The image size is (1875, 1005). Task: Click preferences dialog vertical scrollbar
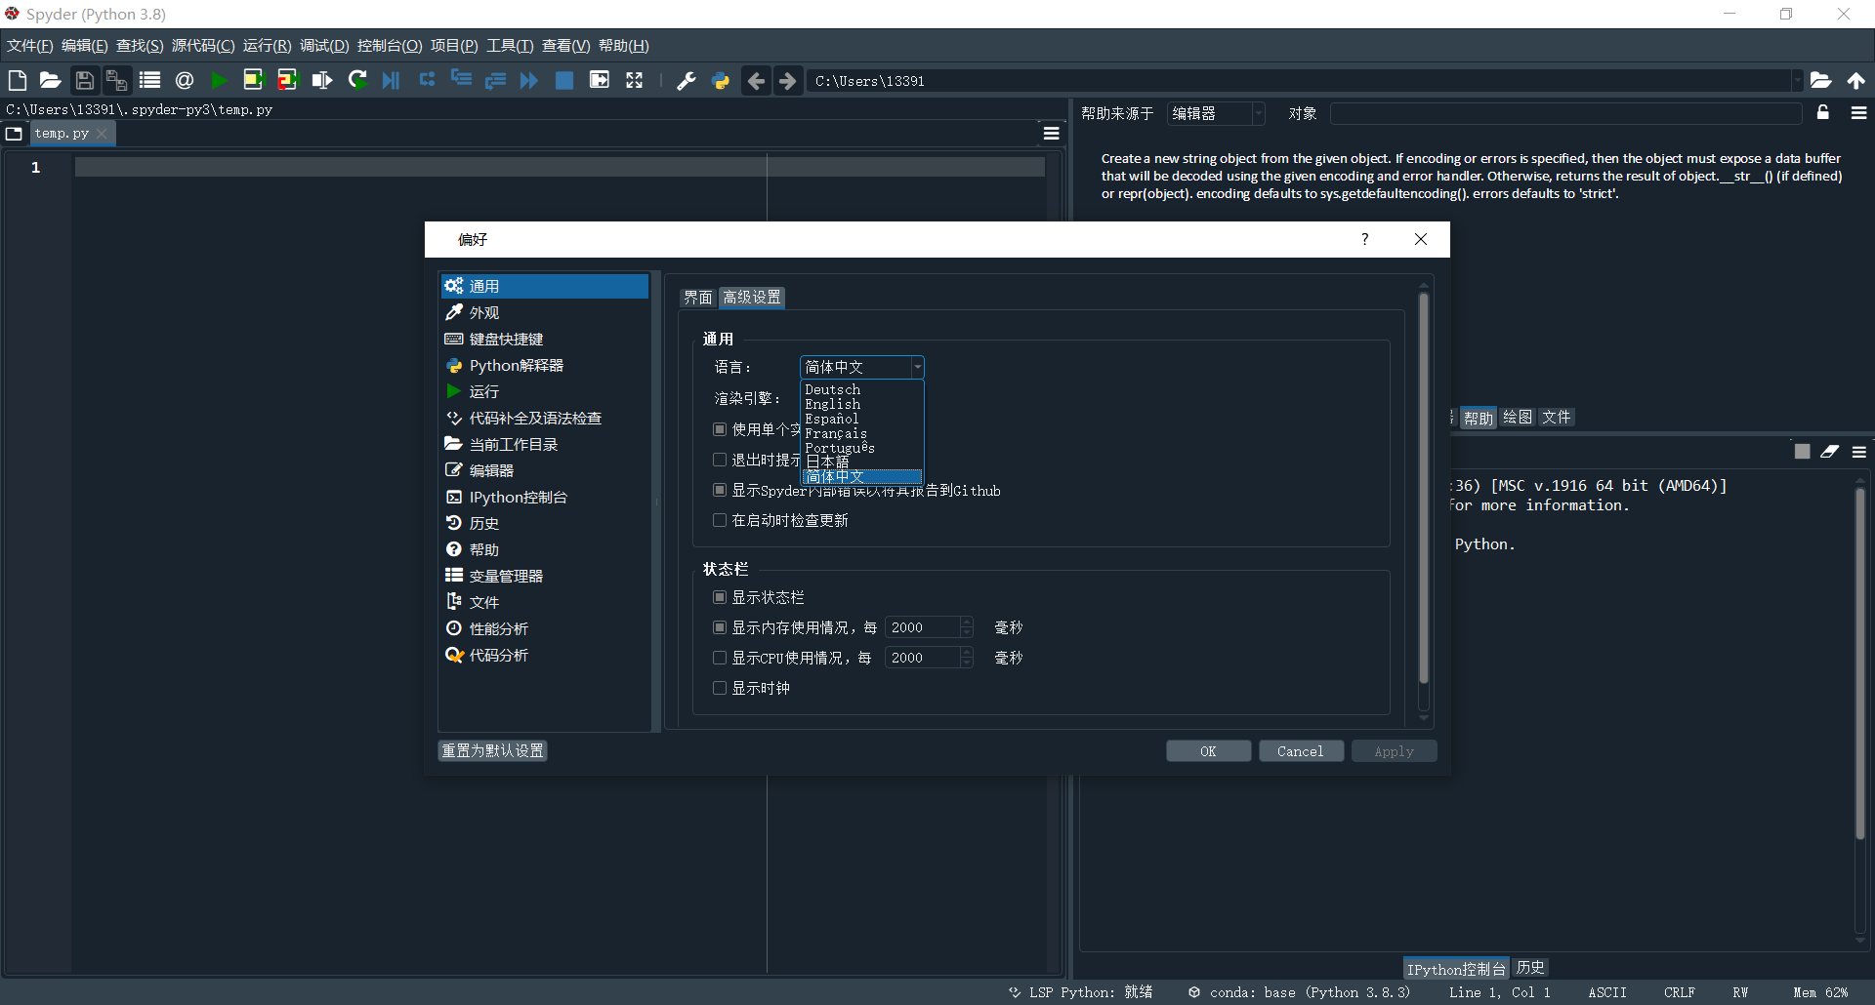pyautogui.click(x=1424, y=488)
